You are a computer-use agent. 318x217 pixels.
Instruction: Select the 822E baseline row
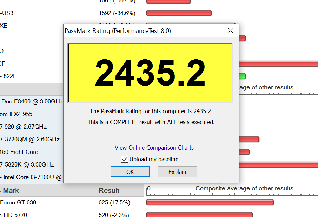[x=32, y=76]
